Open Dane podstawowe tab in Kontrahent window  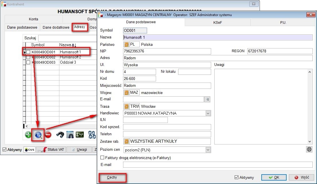[x=22, y=27]
